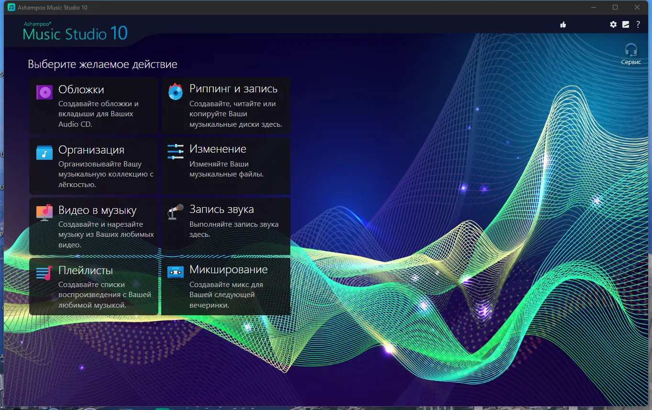
Task: Click the Организация music note icon
Action: pyautogui.click(x=44, y=152)
